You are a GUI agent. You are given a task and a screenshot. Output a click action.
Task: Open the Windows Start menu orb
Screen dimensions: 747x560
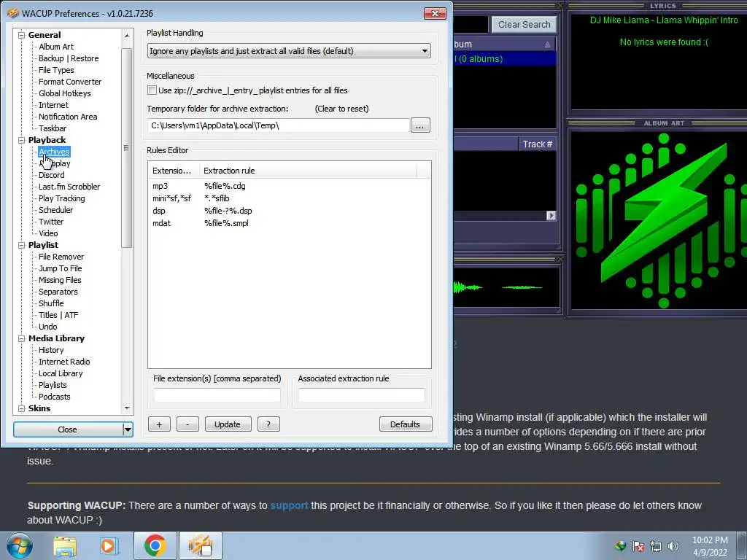click(x=20, y=545)
